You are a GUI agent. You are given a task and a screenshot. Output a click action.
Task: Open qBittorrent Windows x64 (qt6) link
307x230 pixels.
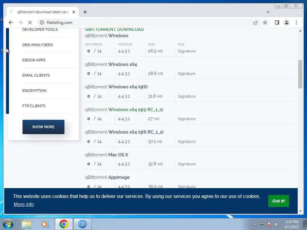click(x=116, y=87)
